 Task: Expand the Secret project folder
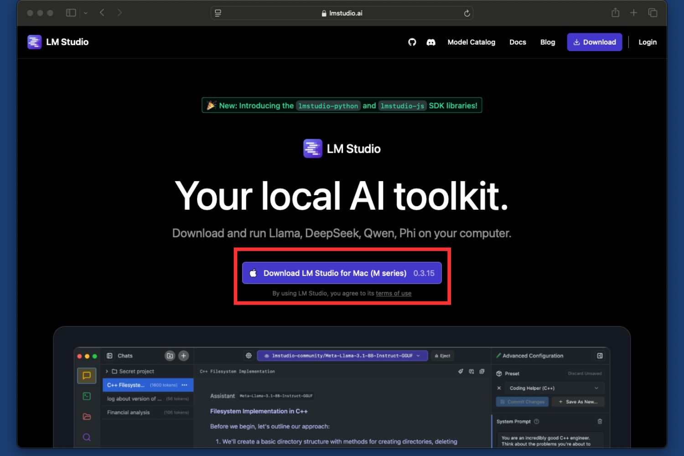tap(107, 371)
